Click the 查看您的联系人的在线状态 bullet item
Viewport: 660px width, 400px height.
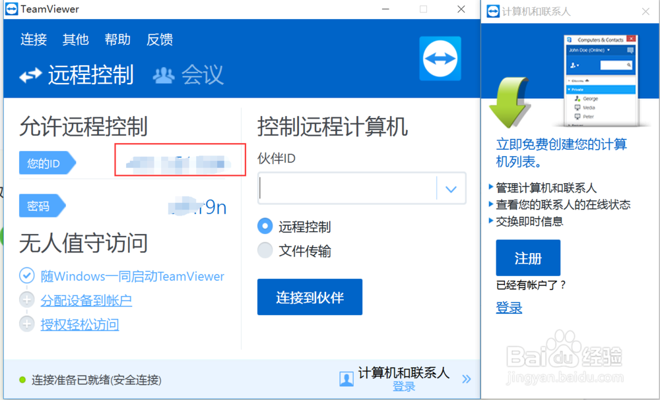(x=563, y=204)
